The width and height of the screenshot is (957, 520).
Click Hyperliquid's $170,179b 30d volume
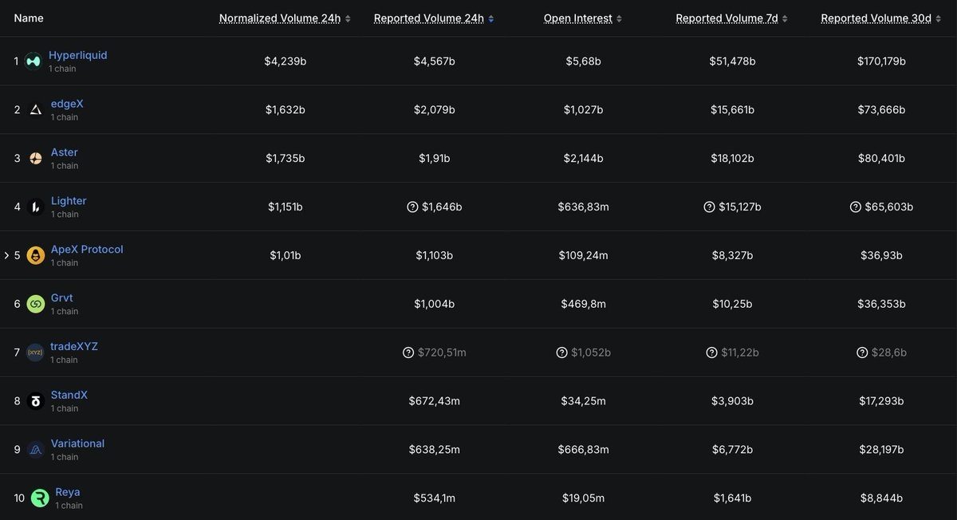pos(881,61)
